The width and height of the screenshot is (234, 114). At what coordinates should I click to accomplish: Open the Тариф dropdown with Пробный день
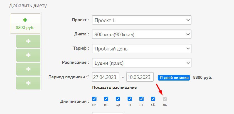pyautogui.click(x=141, y=48)
